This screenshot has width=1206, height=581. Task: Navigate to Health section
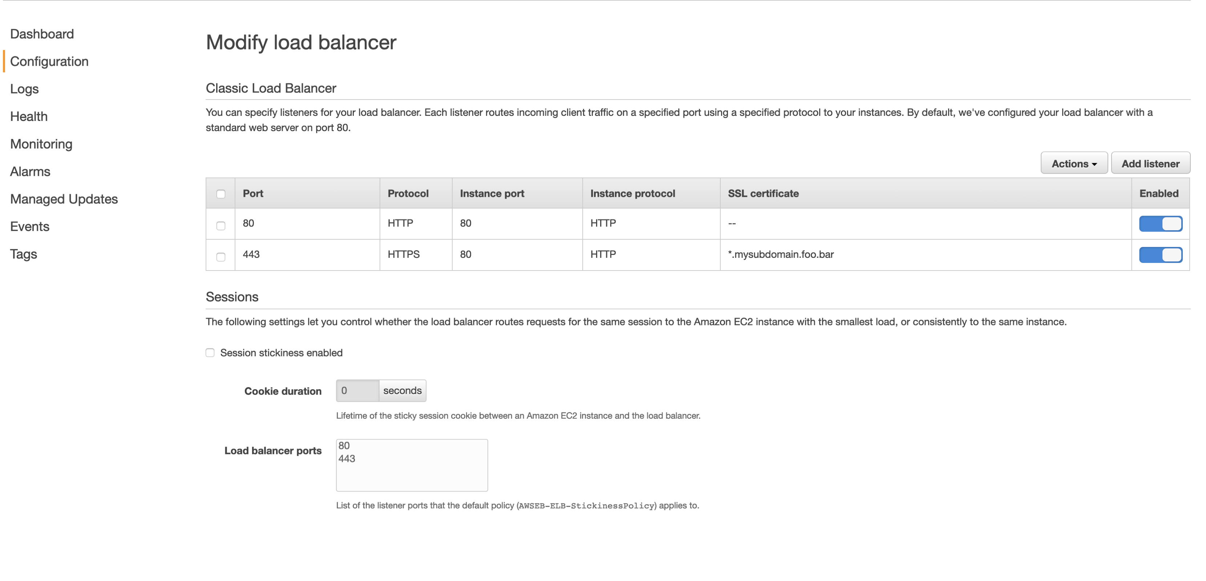29,117
